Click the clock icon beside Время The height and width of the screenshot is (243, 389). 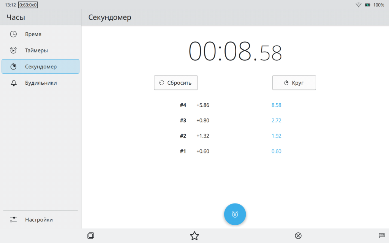(x=13, y=34)
